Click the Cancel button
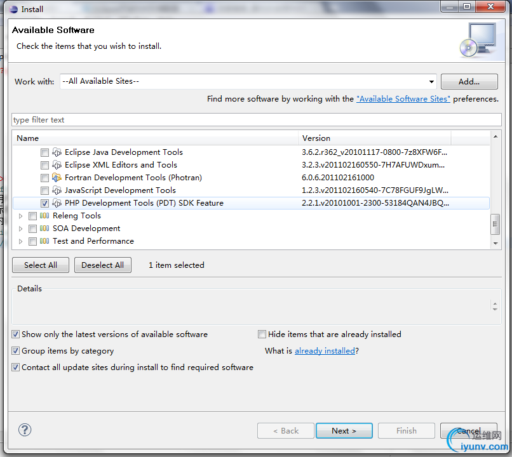This screenshot has width=512, height=457. tap(469, 430)
